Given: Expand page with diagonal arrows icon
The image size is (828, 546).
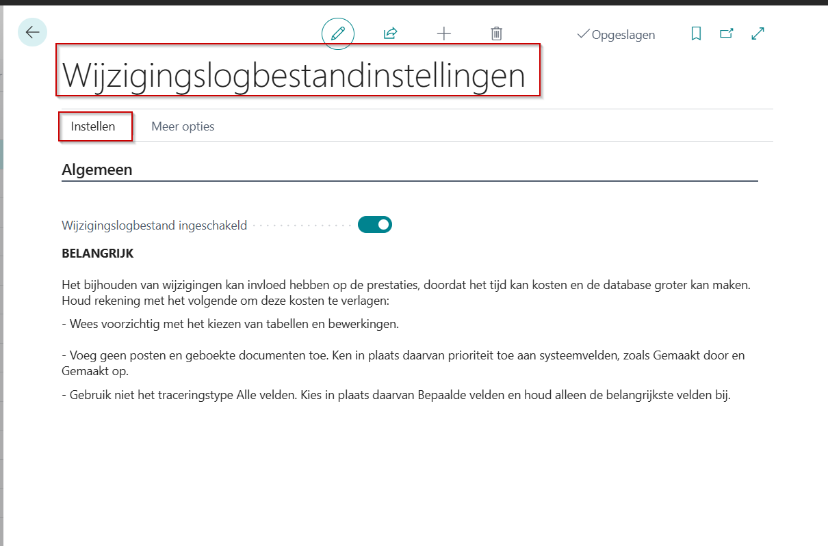Looking at the screenshot, I should [758, 33].
